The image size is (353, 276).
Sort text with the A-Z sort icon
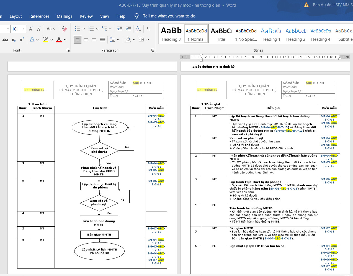coord(139,29)
